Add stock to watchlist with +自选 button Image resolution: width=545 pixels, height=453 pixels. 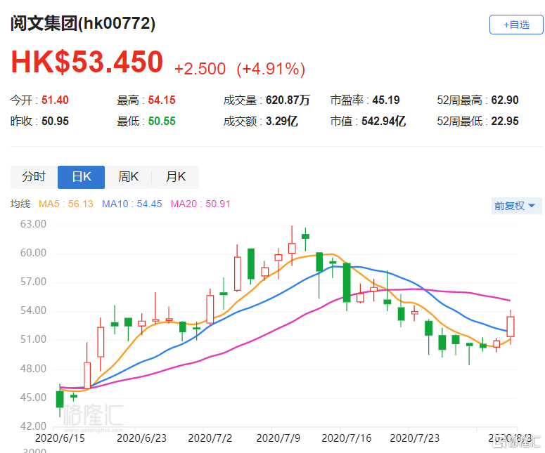coord(516,25)
